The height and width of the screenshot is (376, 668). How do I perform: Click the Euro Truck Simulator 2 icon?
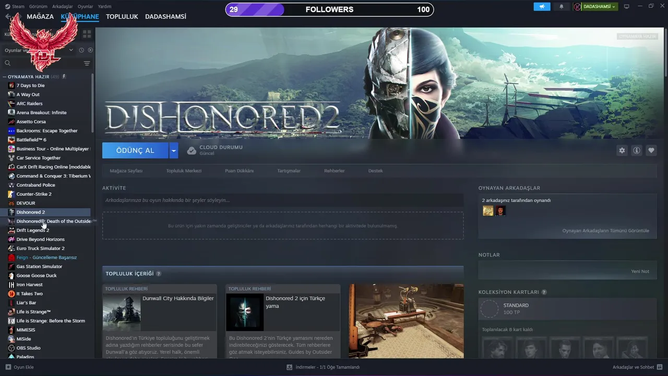pos(11,249)
